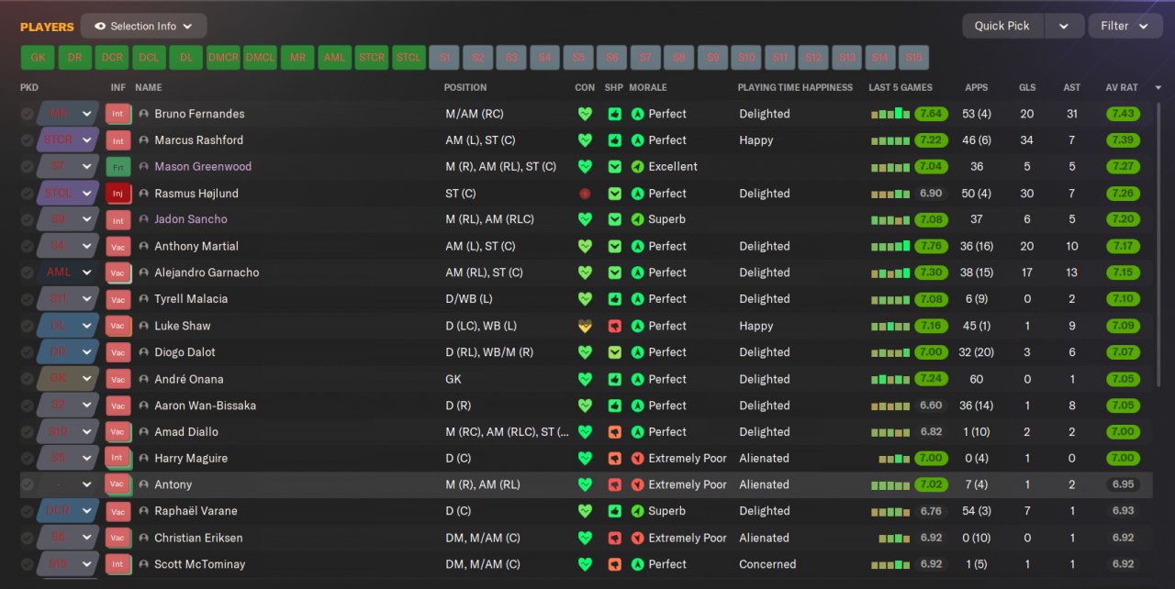Toggle the selection check for Raphaël Varane
Viewport: 1175px width, 589px height.
click(28, 511)
